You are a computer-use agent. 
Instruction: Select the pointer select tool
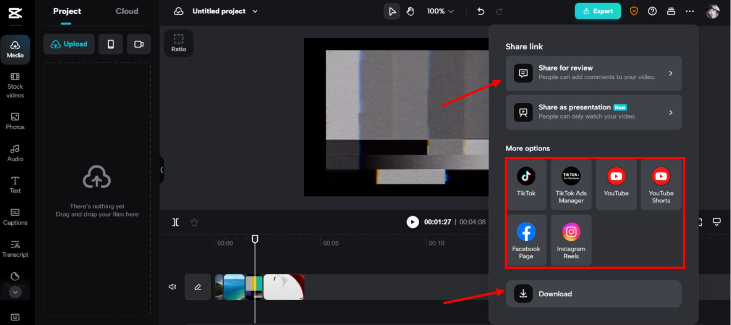click(x=392, y=11)
